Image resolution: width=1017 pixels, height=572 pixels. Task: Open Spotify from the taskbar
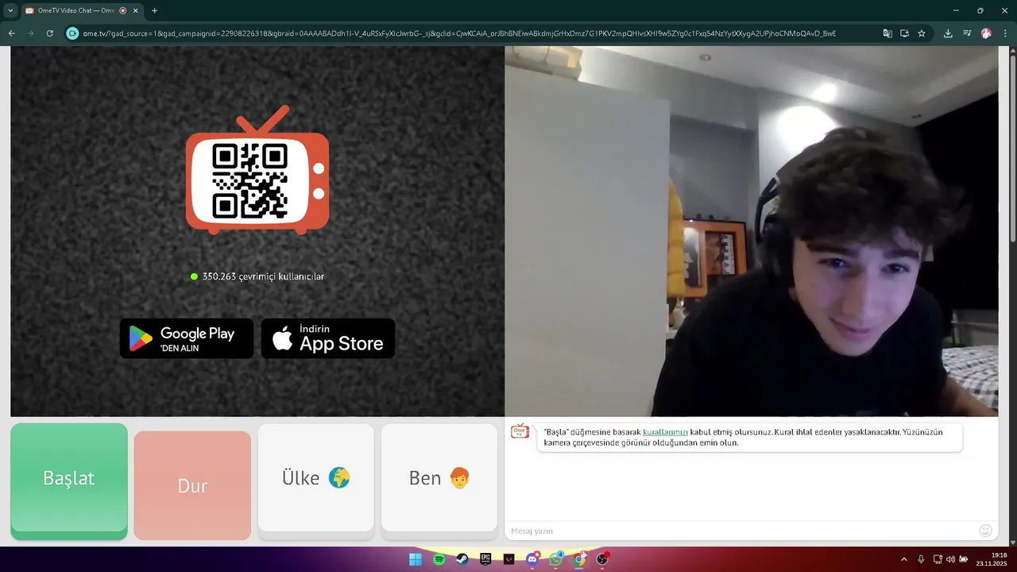tap(439, 559)
